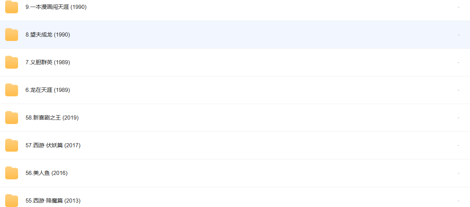Click the size dash in 龙在天涯 row
470x207 pixels.
[459, 90]
